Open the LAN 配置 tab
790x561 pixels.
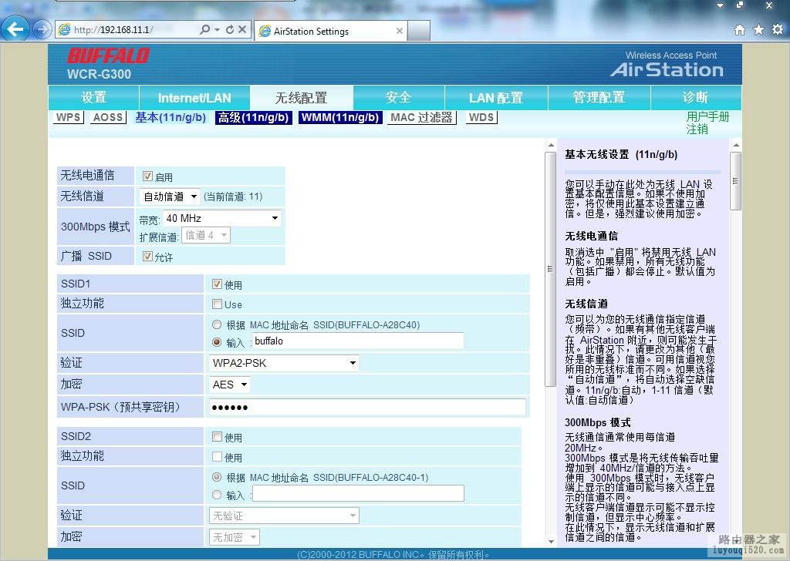496,98
